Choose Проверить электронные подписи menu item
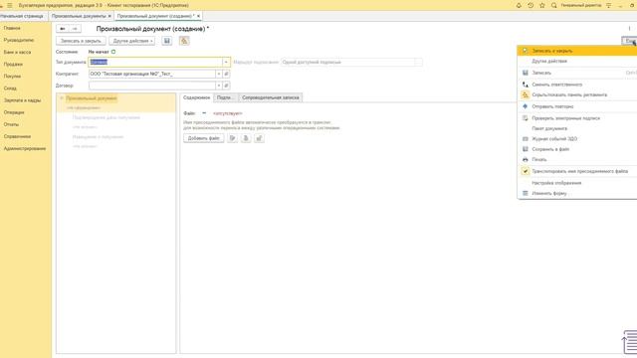 (577, 118)
